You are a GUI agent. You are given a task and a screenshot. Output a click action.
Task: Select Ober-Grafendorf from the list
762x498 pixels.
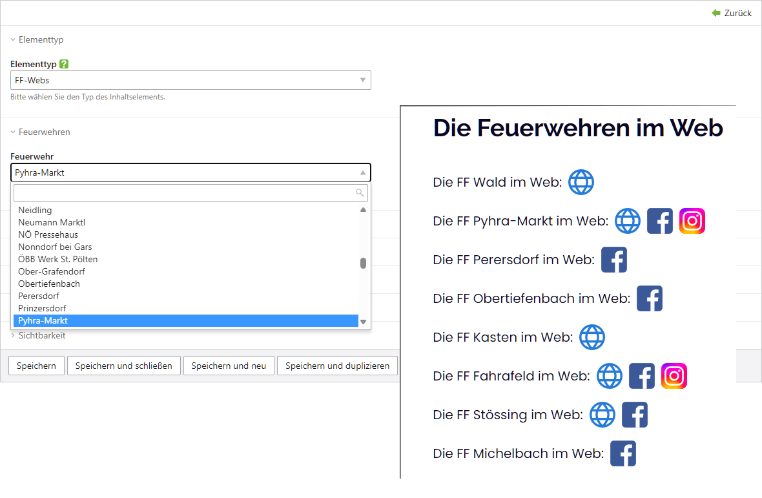click(52, 271)
